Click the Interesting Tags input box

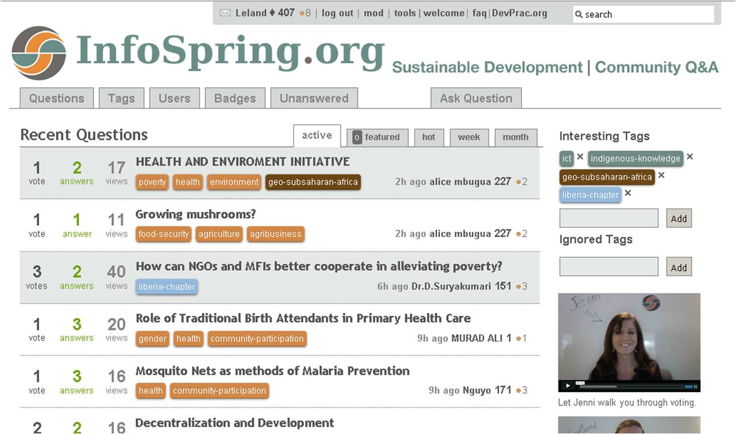tap(609, 218)
